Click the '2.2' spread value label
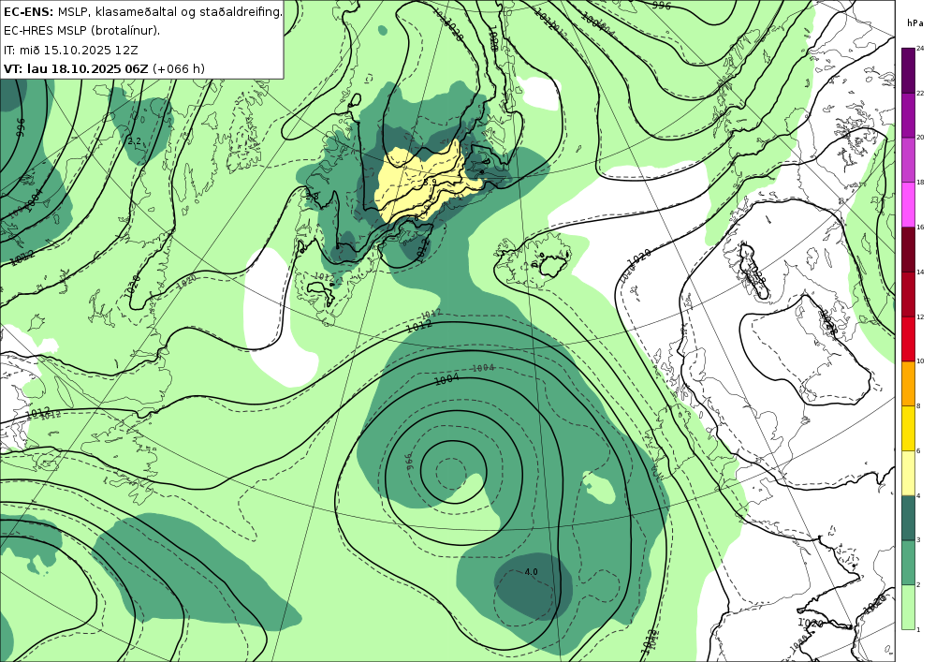 click(134, 141)
